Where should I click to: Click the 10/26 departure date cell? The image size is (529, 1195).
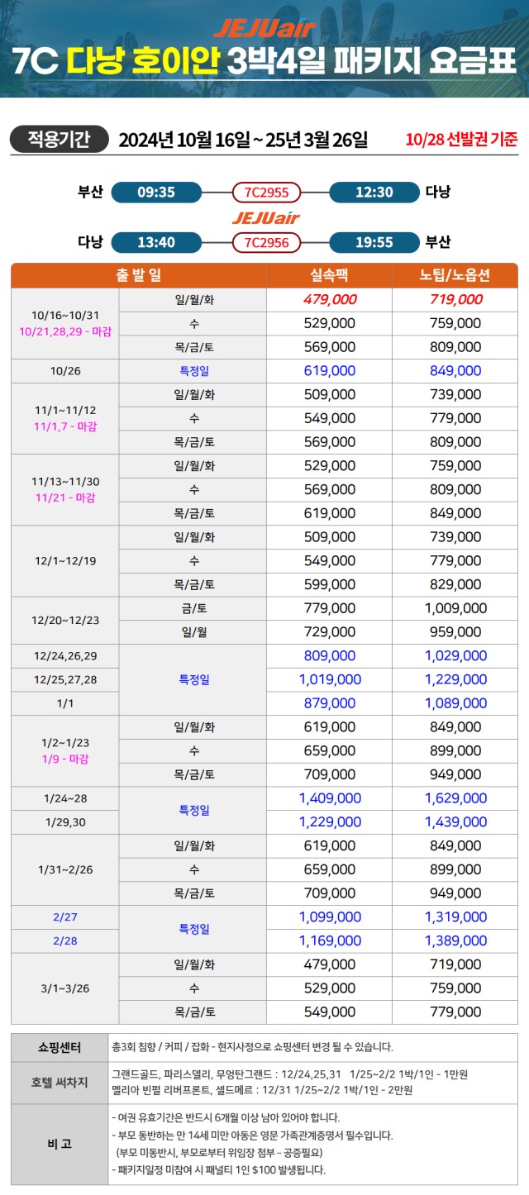pyautogui.click(x=65, y=371)
